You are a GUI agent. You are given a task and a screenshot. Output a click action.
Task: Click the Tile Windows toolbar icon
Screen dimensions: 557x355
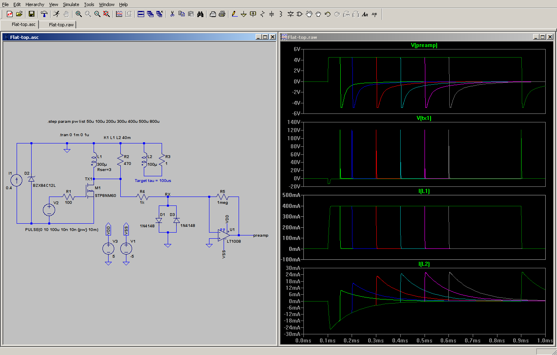pos(141,14)
